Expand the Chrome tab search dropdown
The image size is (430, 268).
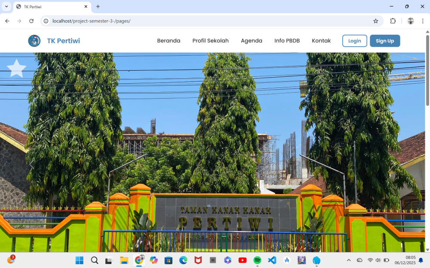[6, 6]
